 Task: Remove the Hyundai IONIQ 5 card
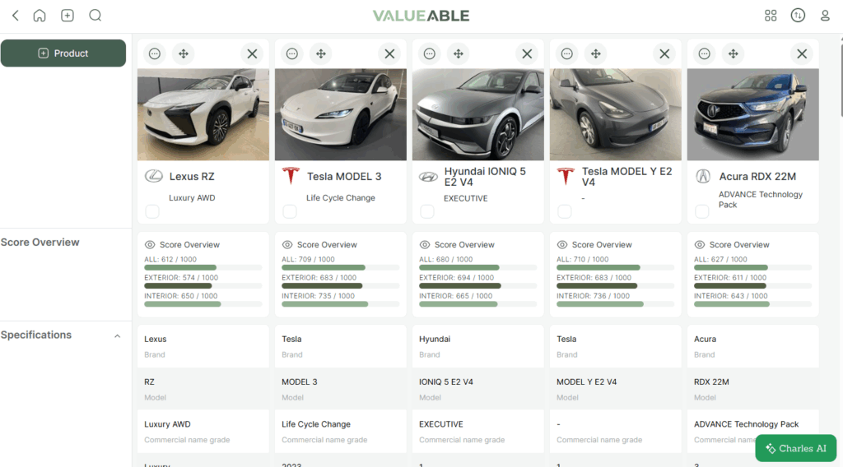[528, 53]
